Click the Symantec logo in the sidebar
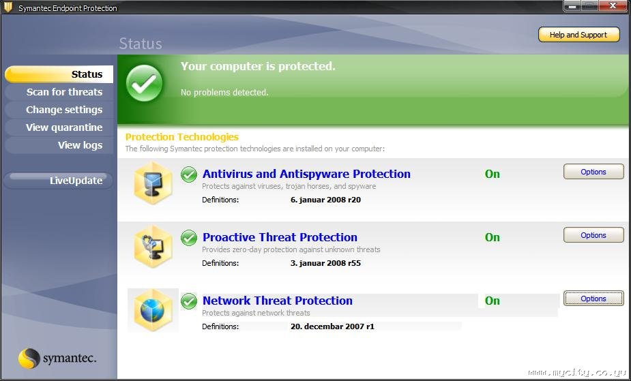Viewport: 631px width, 381px height. pos(57,358)
